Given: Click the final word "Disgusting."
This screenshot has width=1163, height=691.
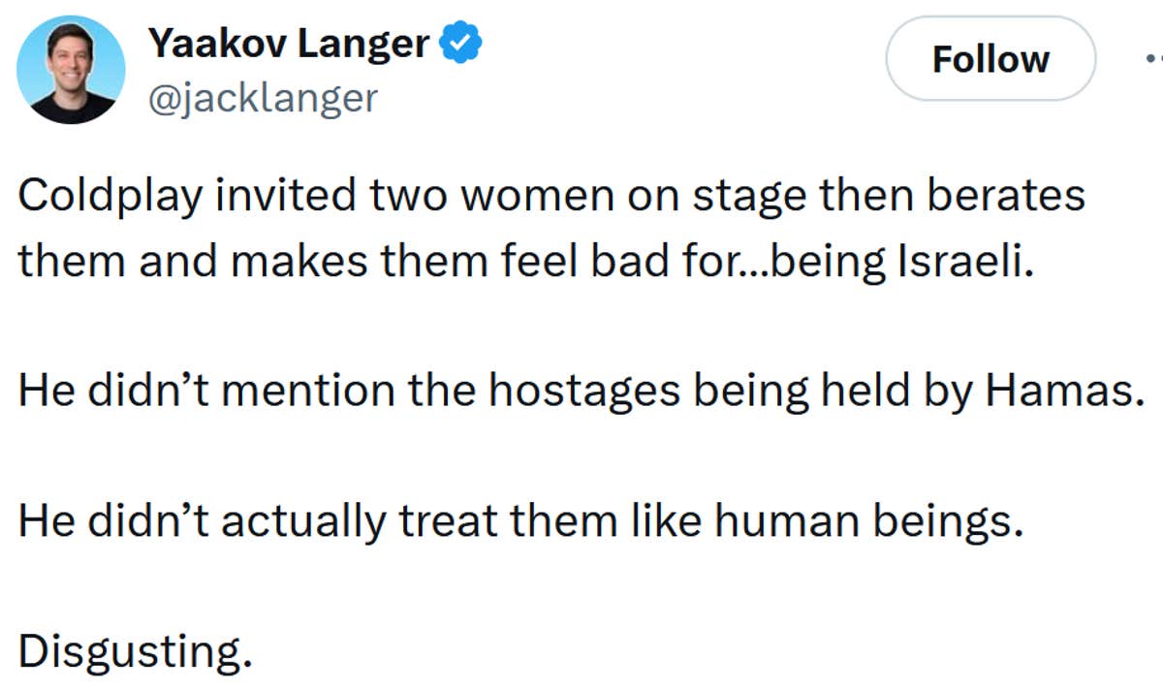Looking at the screenshot, I should [135, 652].
